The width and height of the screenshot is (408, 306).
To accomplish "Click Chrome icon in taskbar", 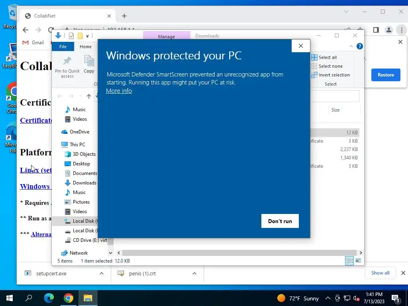I will (x=69, y=298).
